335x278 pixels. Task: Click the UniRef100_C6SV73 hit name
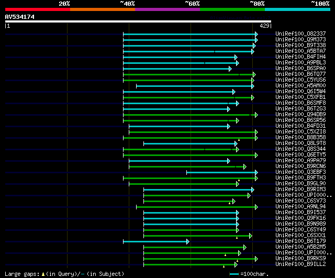pyautogui.click(x=300, y=201)
